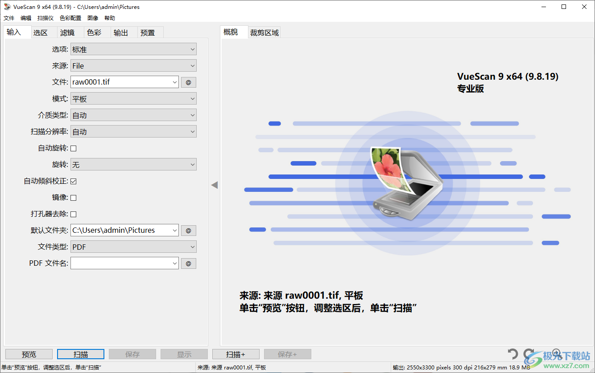595x373 pixels.
Task: Switch to the 滤镜 tab
Action: 68,32
